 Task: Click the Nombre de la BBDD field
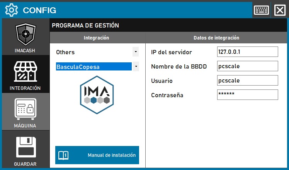[x=247, y=66]
